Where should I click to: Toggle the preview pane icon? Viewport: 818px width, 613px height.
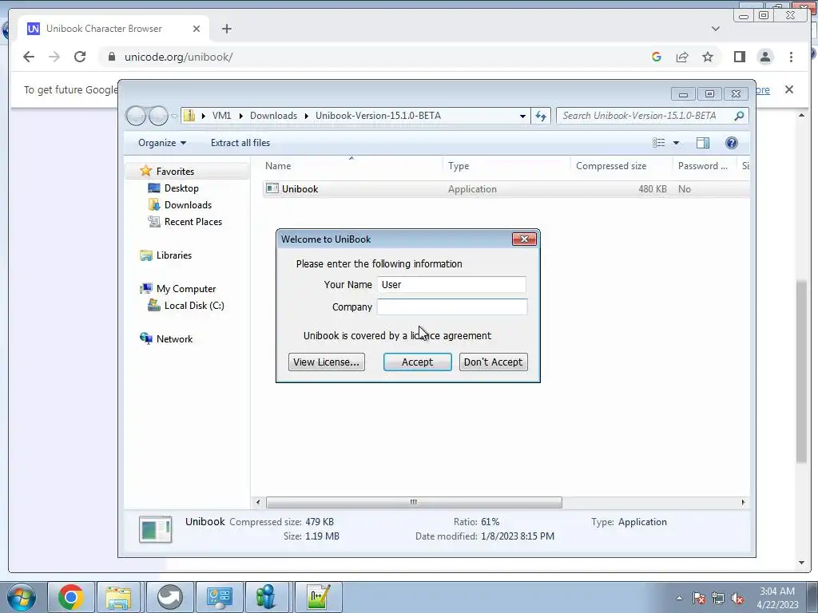point(703,143)
